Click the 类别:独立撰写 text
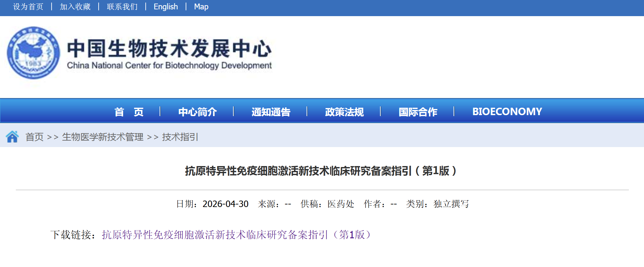 (x=437, y=204)
